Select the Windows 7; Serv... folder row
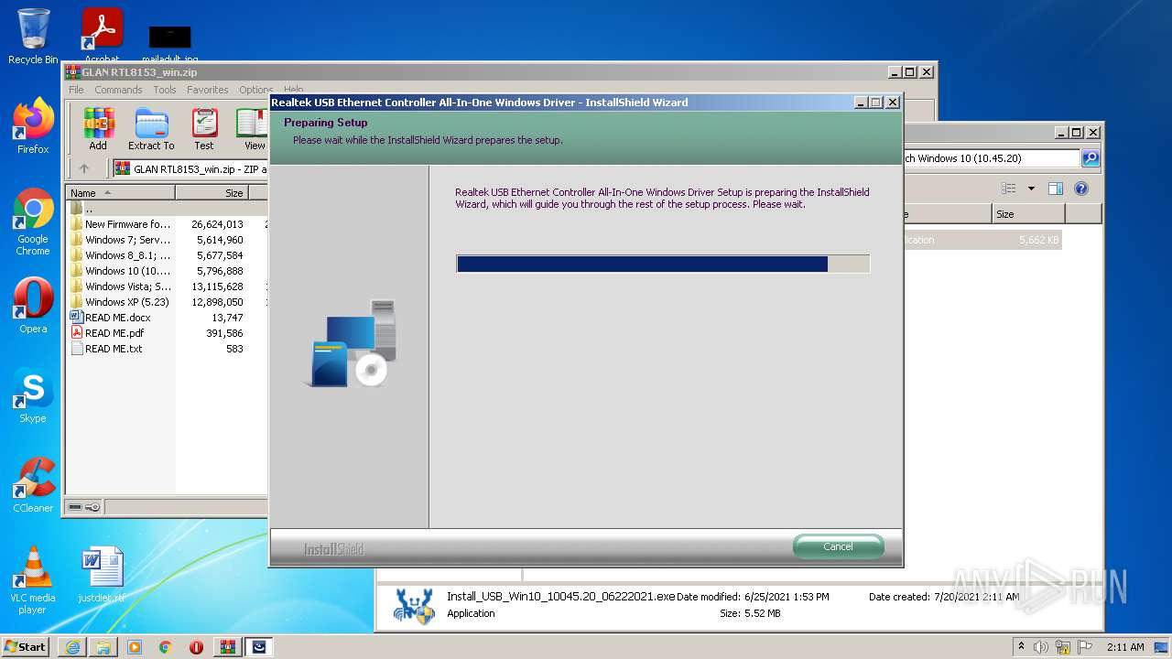This screenshot has height=659, width=1172. (x=167, y=240)
